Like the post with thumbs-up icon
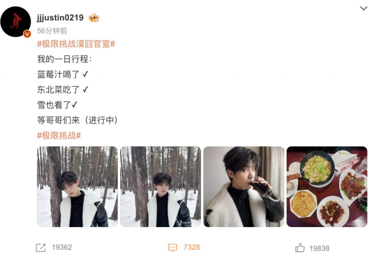Viewport: 375px width, 261px height. pos(300,247)
